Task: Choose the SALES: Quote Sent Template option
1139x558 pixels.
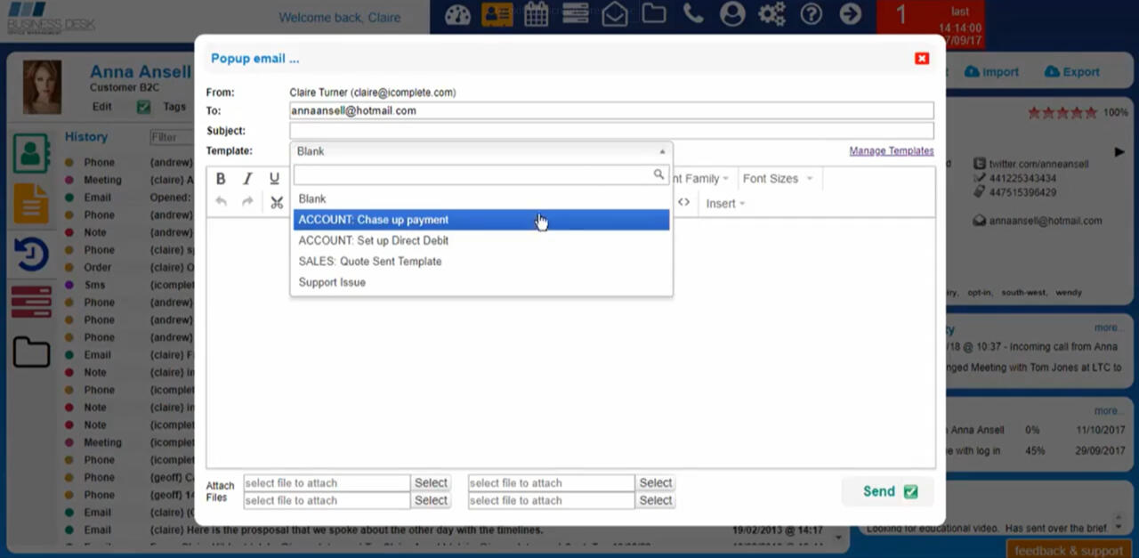Action: 370,261
